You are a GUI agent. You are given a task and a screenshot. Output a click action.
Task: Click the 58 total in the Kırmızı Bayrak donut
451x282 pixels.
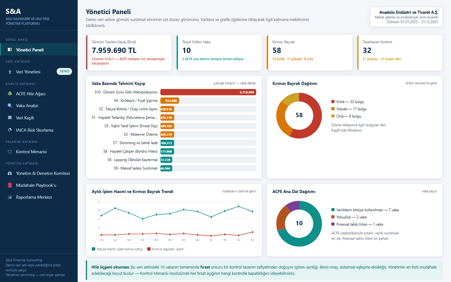[x=299, y=115]
